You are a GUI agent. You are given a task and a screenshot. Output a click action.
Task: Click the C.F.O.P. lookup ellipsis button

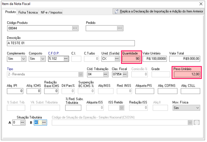tap(66, 59)
